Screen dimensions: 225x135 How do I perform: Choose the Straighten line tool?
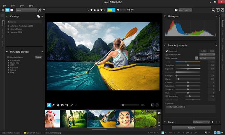[72, 105]
